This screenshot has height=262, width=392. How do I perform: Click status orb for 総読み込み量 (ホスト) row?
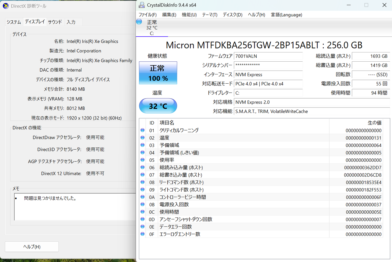pos(142,167)
